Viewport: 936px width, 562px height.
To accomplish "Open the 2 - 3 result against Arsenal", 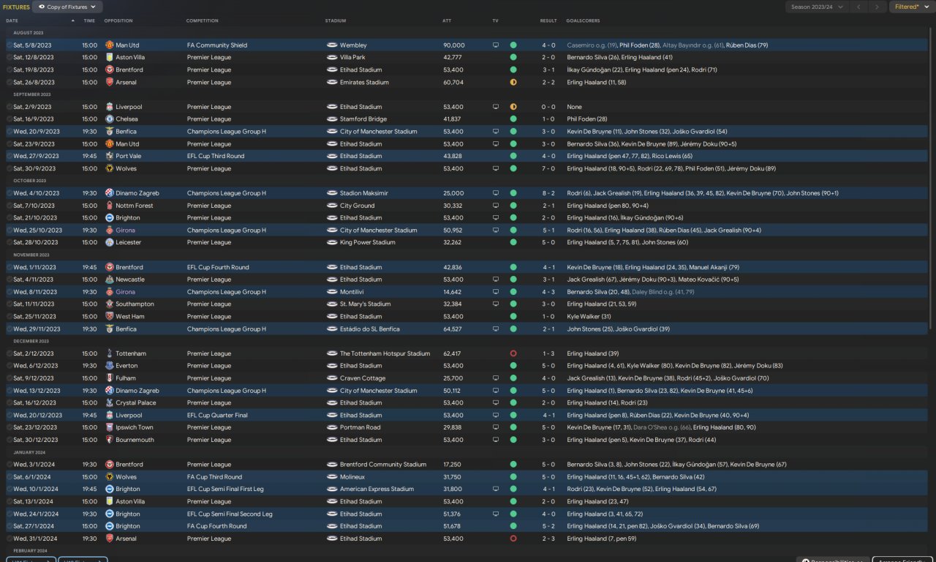I will tap(548, 539).
